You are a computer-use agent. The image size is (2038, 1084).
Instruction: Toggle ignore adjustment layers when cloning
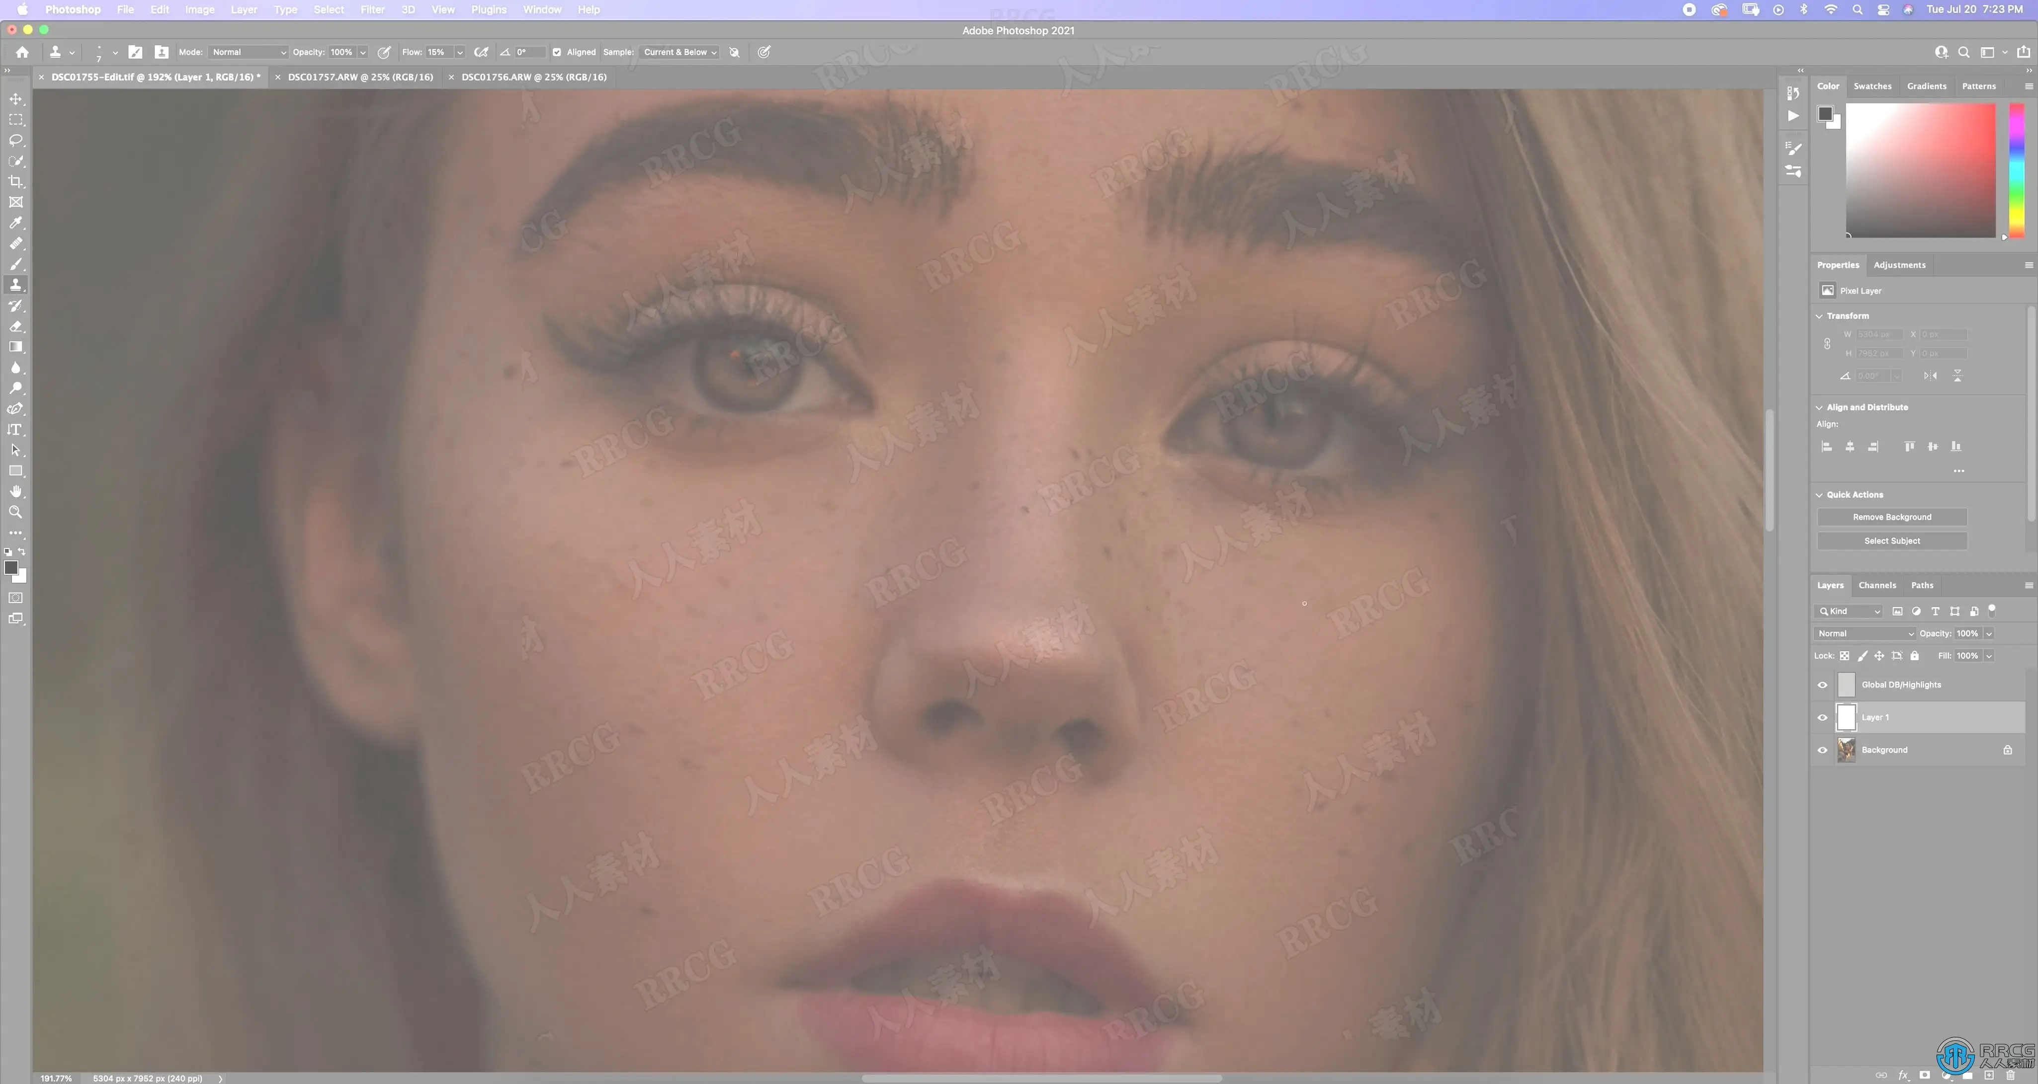click(734, 52)
